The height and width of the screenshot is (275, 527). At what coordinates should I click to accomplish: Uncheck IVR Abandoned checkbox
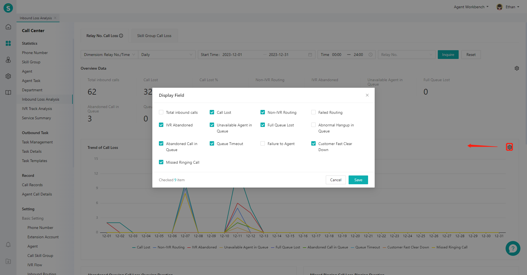[x=161, y=125]
